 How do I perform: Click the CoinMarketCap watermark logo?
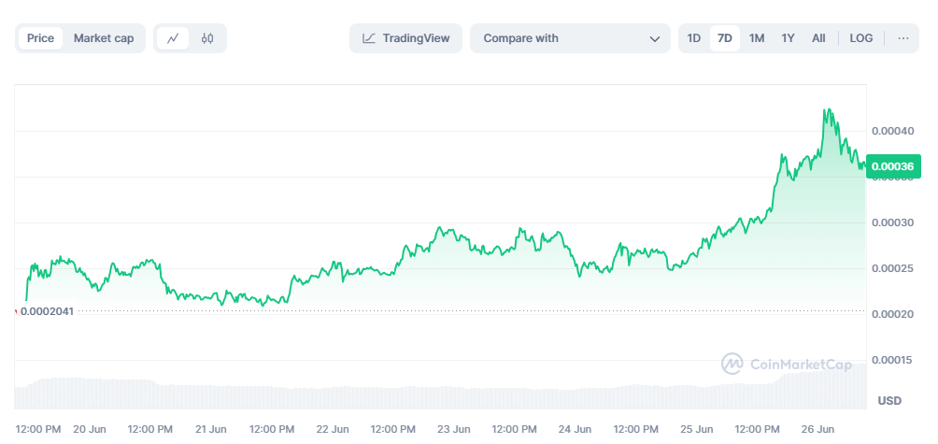pos(786,364)
